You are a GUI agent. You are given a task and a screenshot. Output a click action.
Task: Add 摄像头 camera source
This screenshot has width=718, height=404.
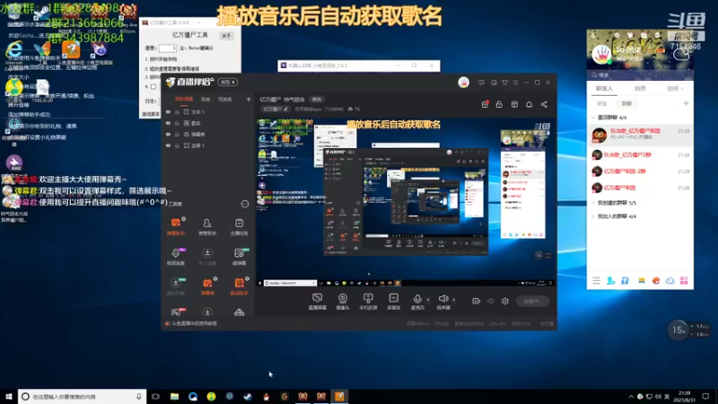(x=343, y=302)
